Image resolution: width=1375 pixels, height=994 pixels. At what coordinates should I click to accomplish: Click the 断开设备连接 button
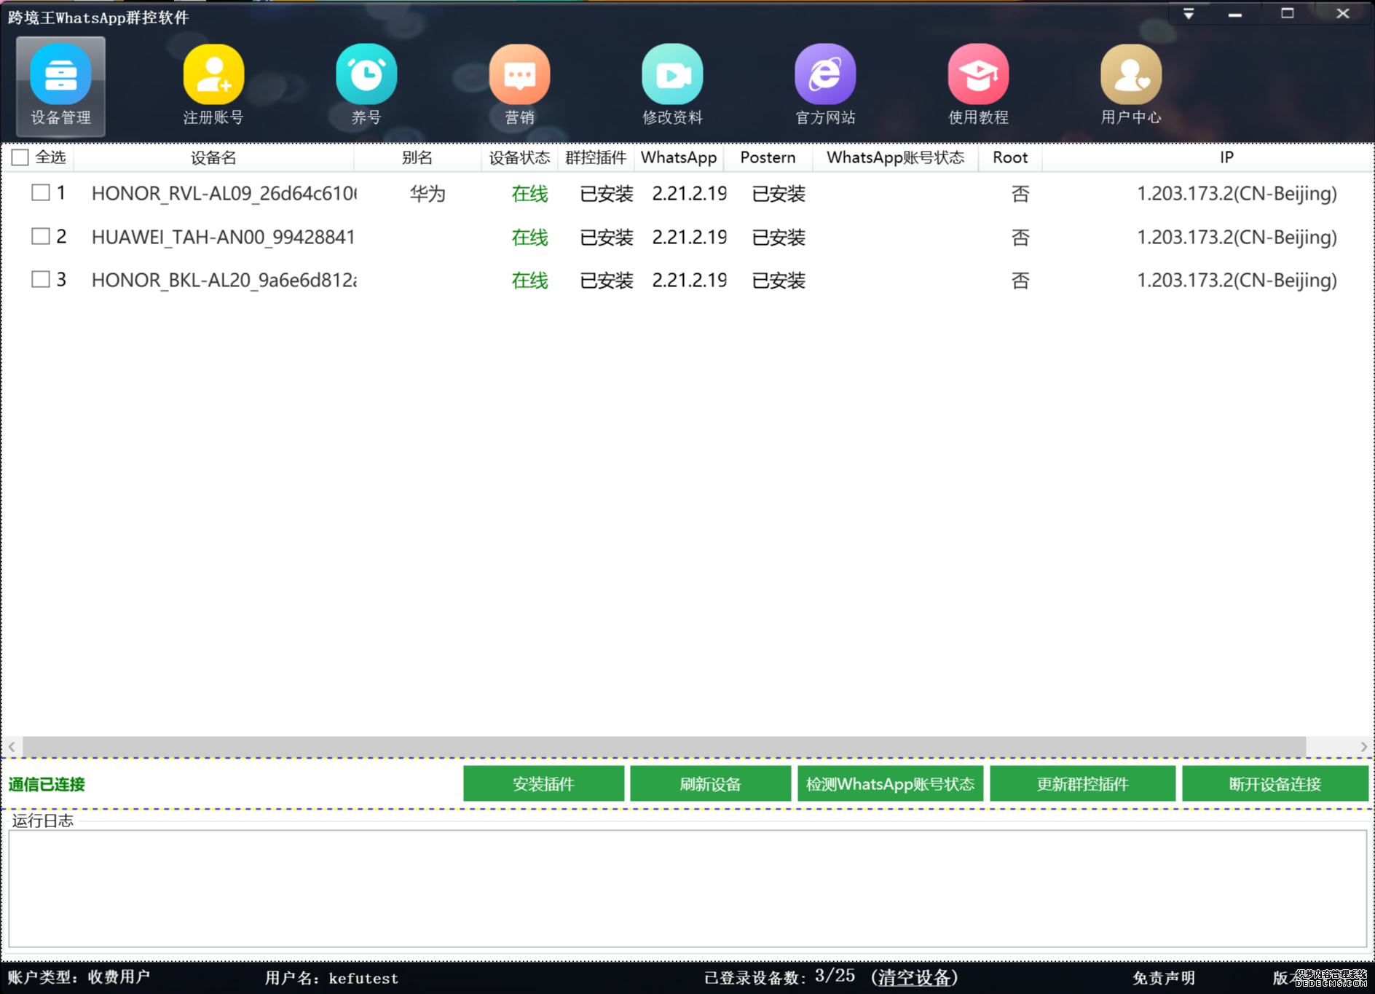point(1274,783)
